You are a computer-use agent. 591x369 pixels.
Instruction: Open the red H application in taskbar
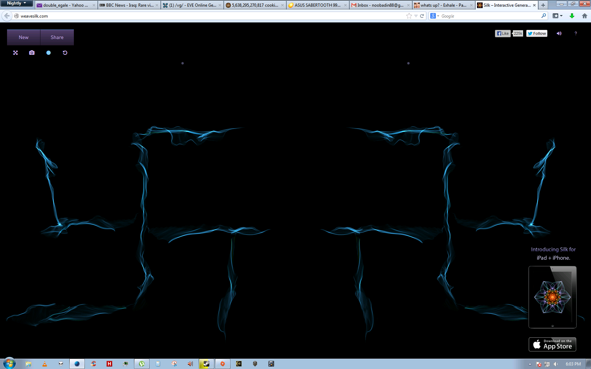coord(109,364)
